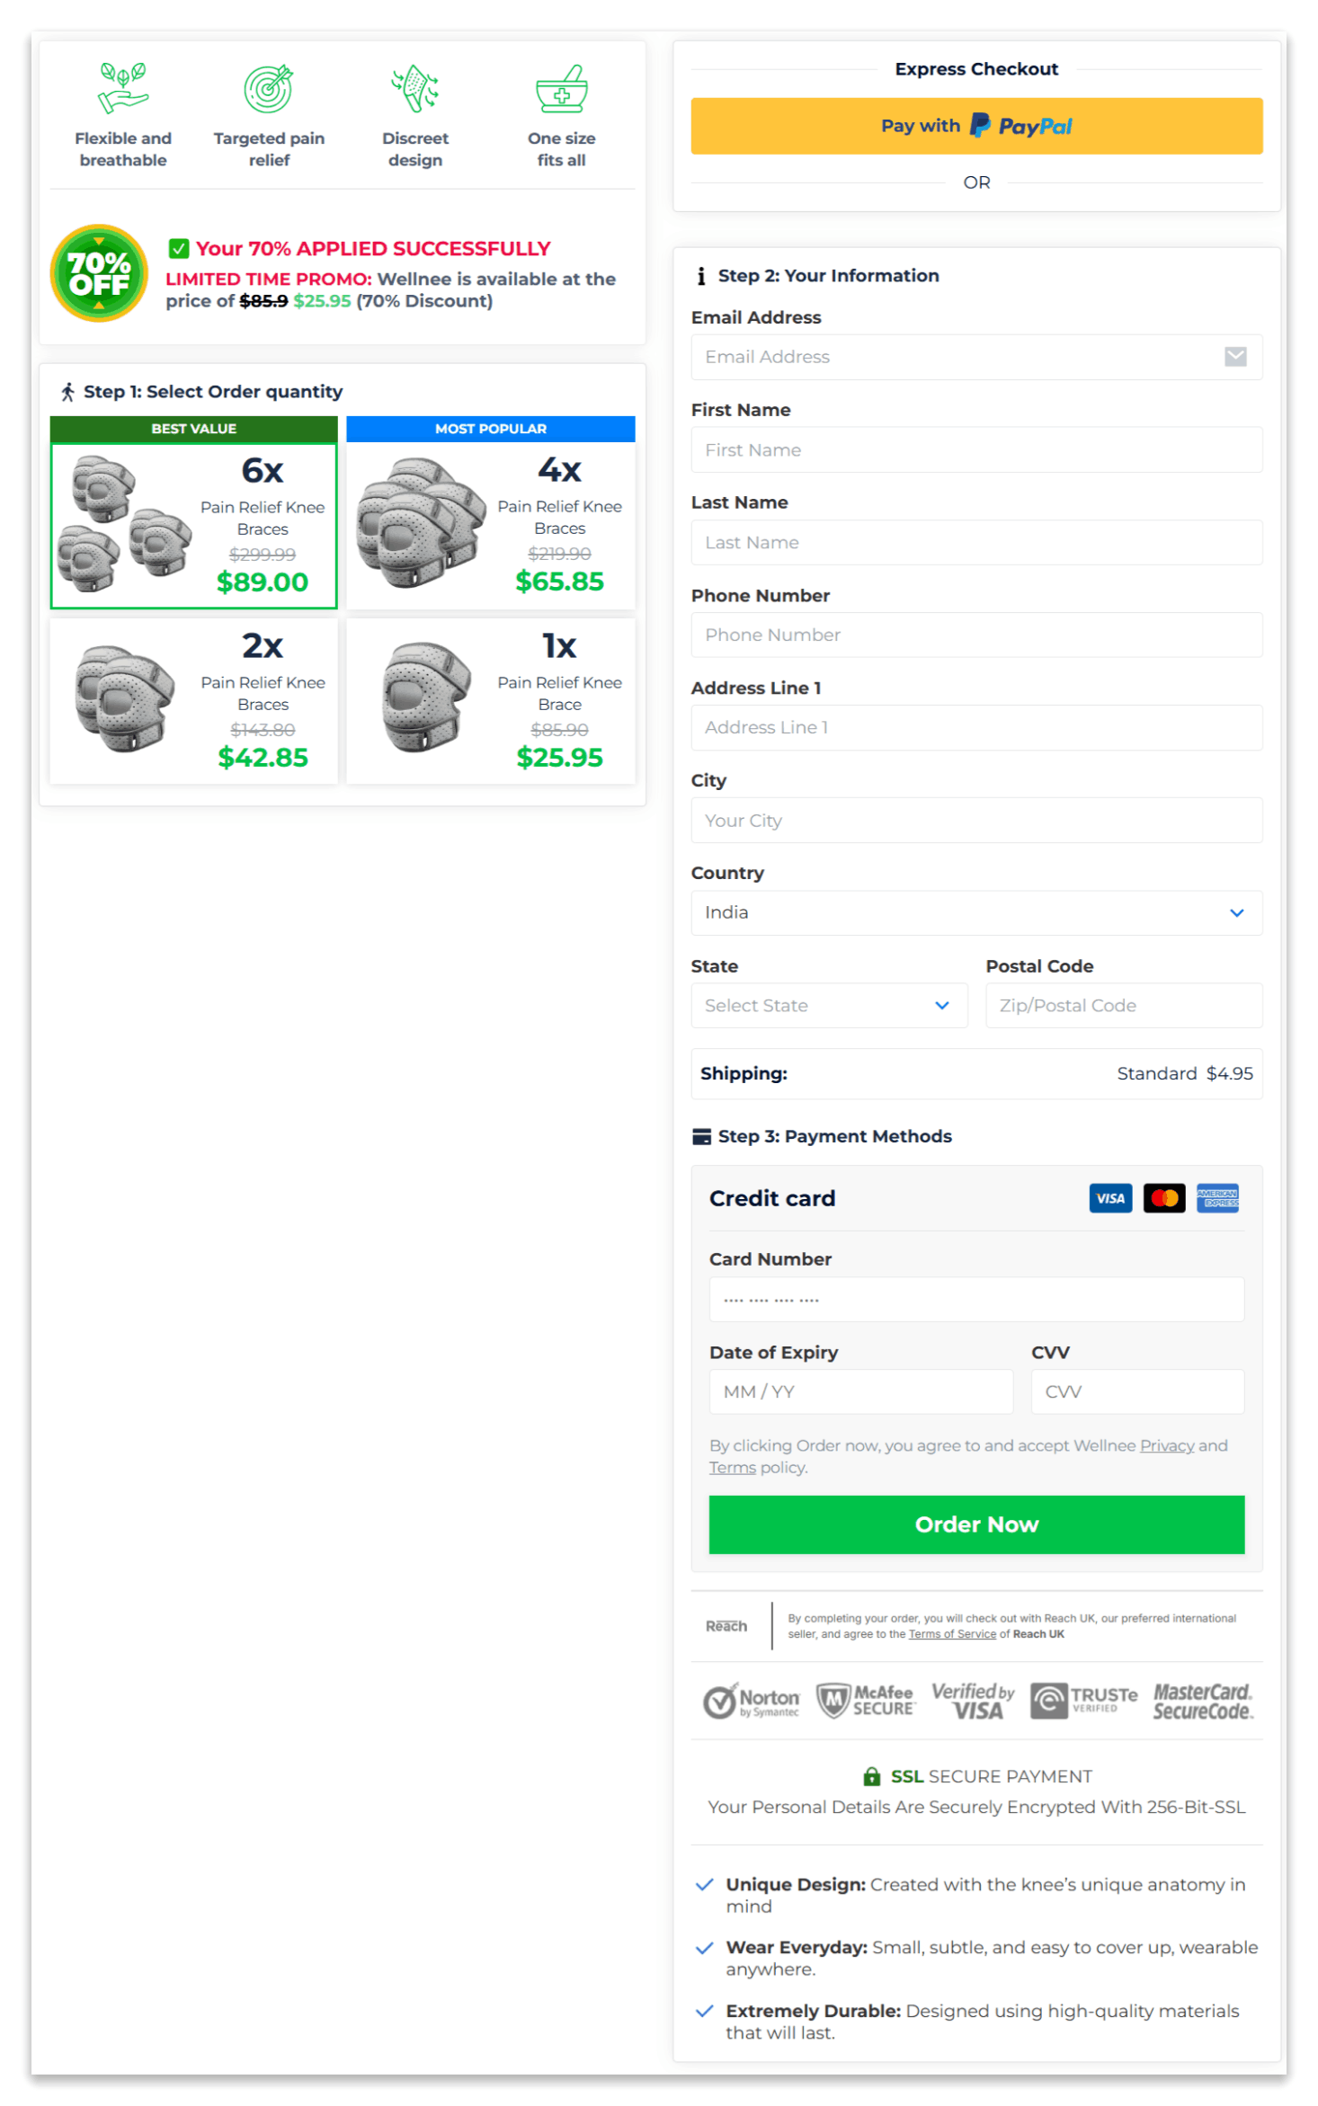1318x2106 pixels.
Task: Click the Address Line 1 input field
Action: coord(976,727)
